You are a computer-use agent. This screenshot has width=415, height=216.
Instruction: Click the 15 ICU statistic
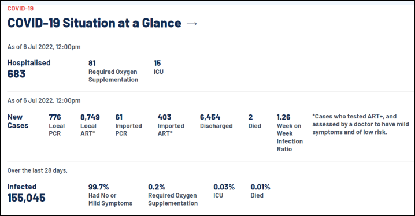point(158,68)
